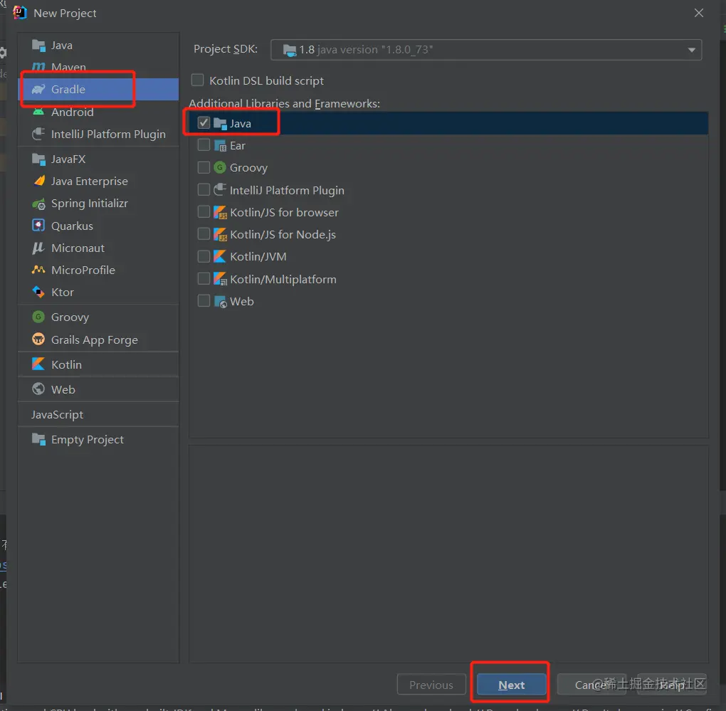Click the Java framework folder icon
The image size is (726, 711).
[x=221, y=124]
